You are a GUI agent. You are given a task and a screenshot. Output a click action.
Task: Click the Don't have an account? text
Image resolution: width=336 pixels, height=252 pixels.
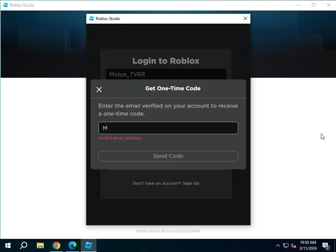(x=157, y=183)
